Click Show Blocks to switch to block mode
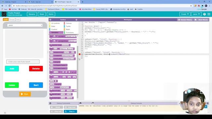Viewport: 212px width, 119px height. coord(201,20)
